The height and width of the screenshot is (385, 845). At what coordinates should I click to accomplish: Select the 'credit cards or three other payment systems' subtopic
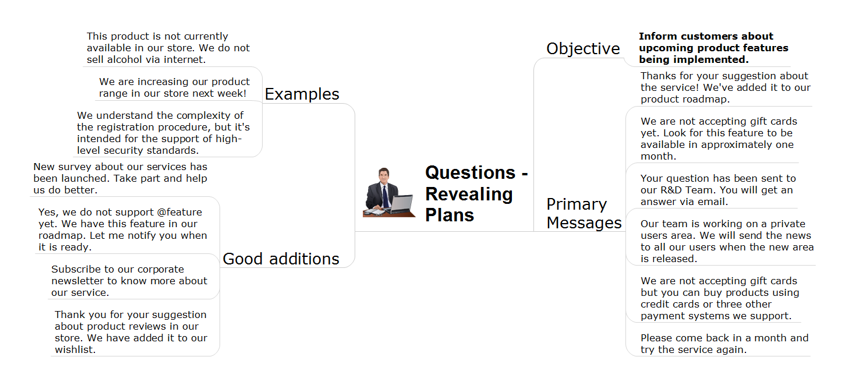[x=720, y=298]
